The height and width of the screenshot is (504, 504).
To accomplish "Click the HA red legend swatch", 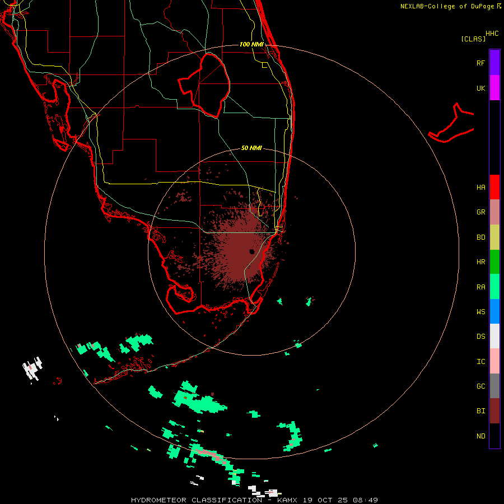I will coord(494,187).
